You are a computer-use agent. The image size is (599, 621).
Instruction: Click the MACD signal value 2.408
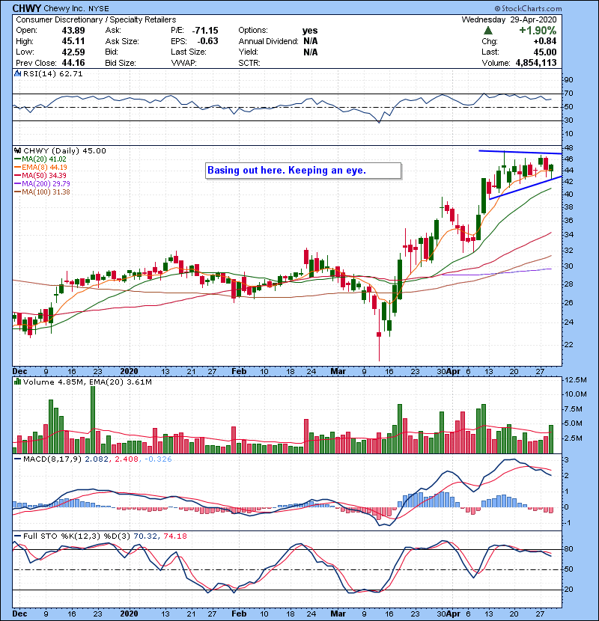(127, 459)
